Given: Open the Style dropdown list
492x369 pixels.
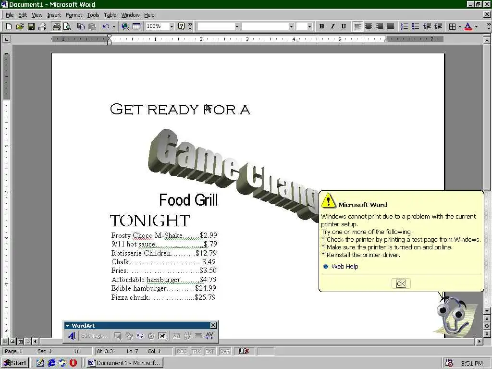Looking at the screenshot, I should pos(237,26).
